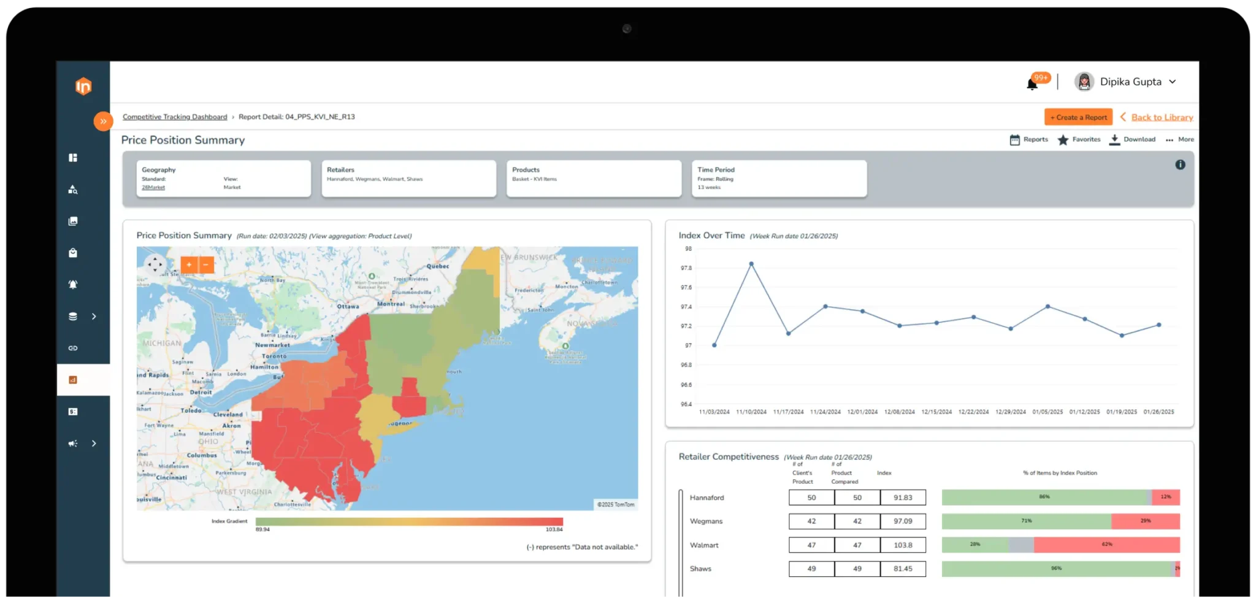Screen dimensions: 1256x597
Task: Open the Reports toolbar item
Action: pyautogui.click(x=1029, y=139)
